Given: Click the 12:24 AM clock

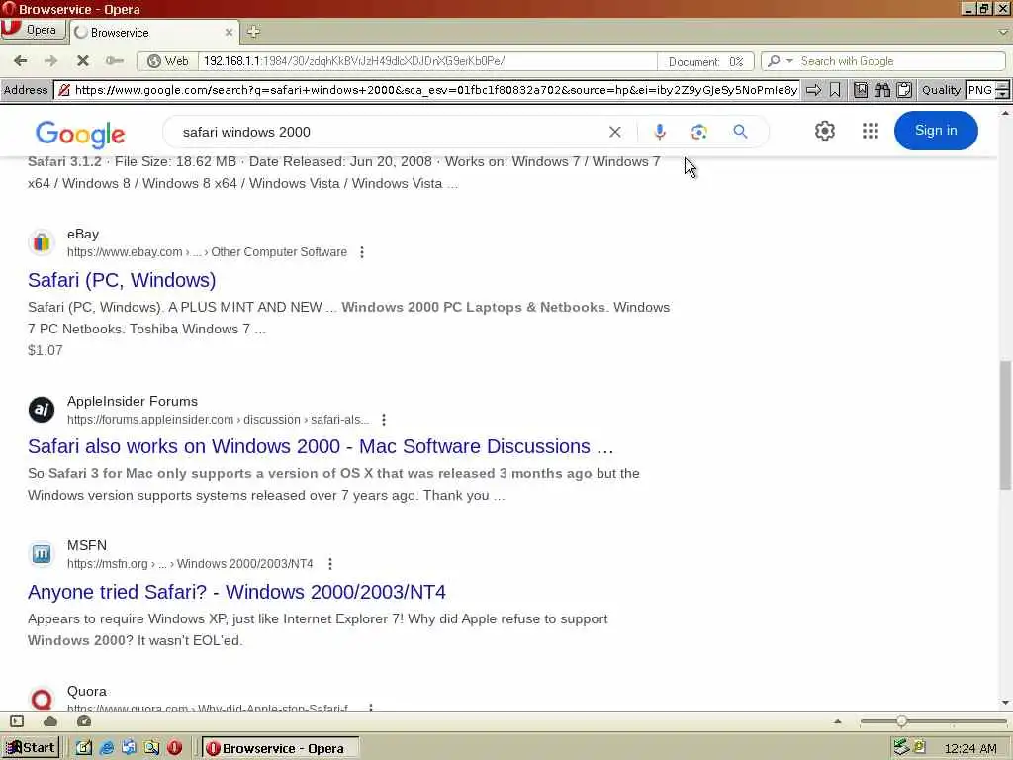Looking at the screenshot, I should point(970,749).
